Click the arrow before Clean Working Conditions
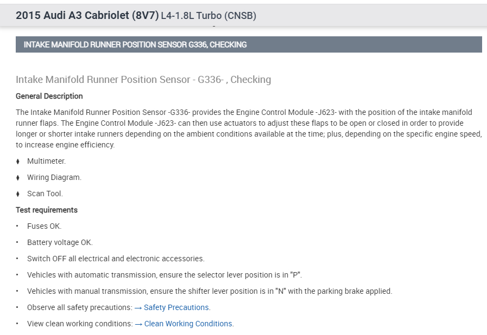This screenshot has width=487, height=335. (x=138, y=324)
